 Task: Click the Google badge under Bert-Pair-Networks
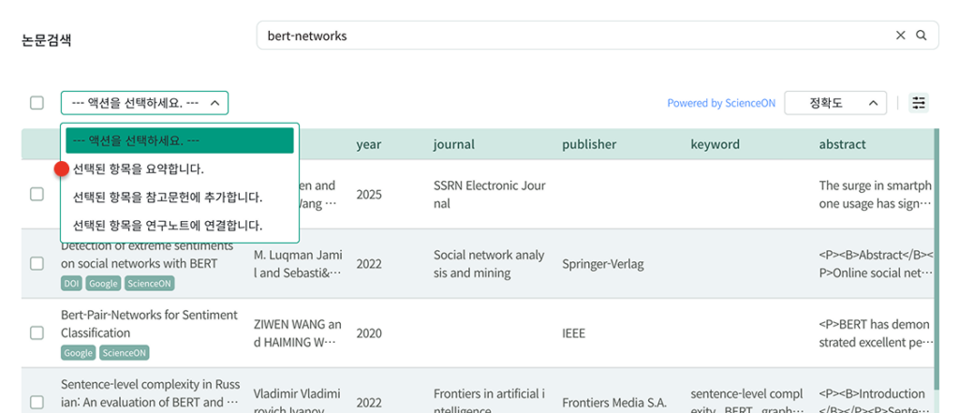click(79, 353)
